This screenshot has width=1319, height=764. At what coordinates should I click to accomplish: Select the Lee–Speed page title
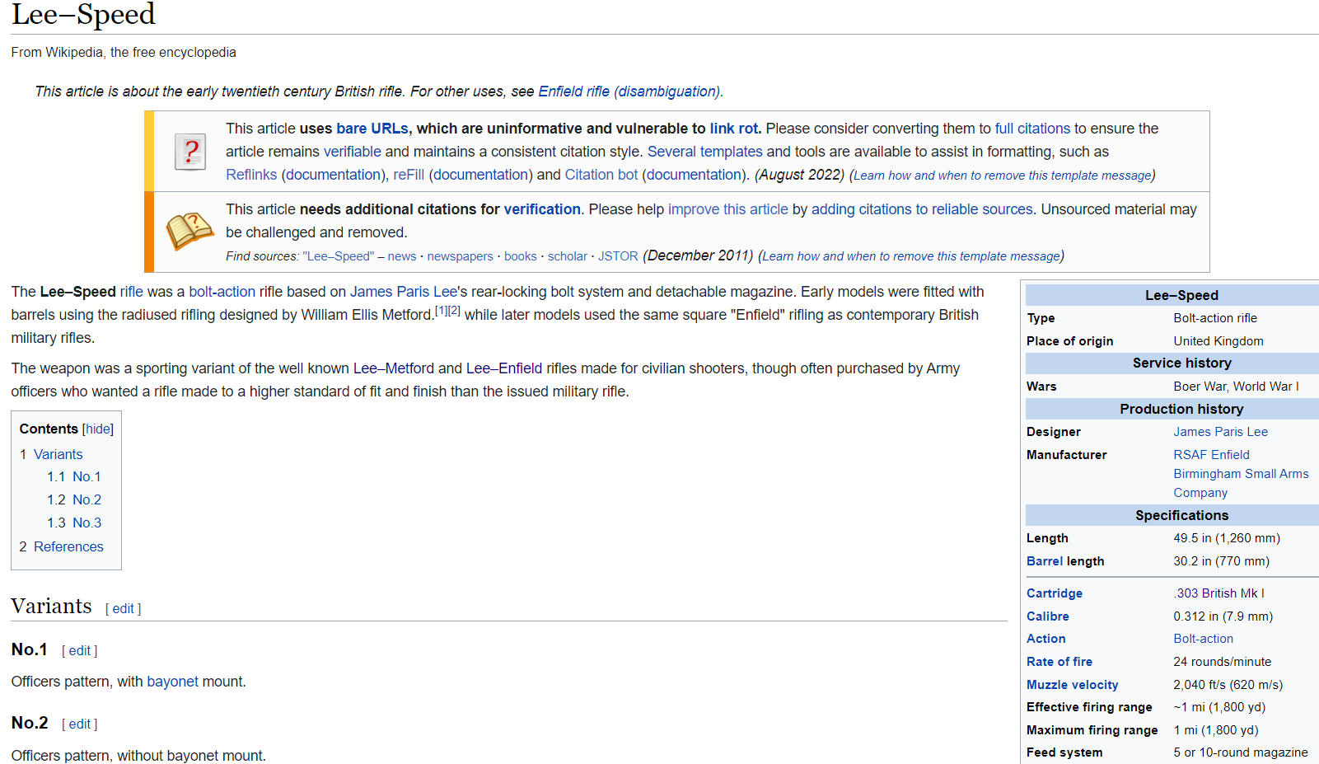83,14
